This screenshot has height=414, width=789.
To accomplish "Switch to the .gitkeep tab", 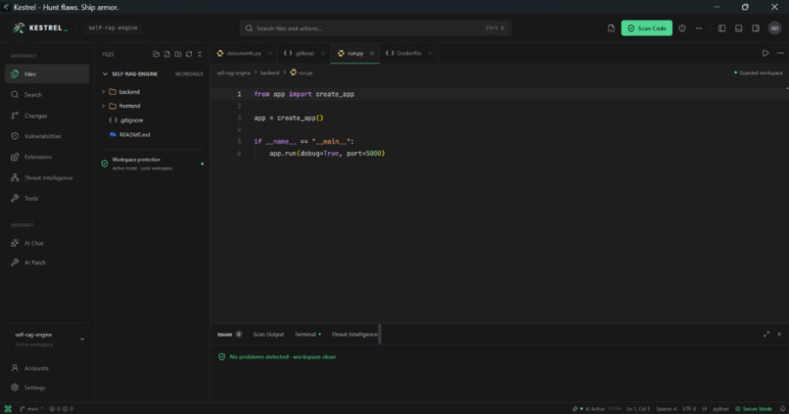I will pyautogui.click(x=303, y=53).
